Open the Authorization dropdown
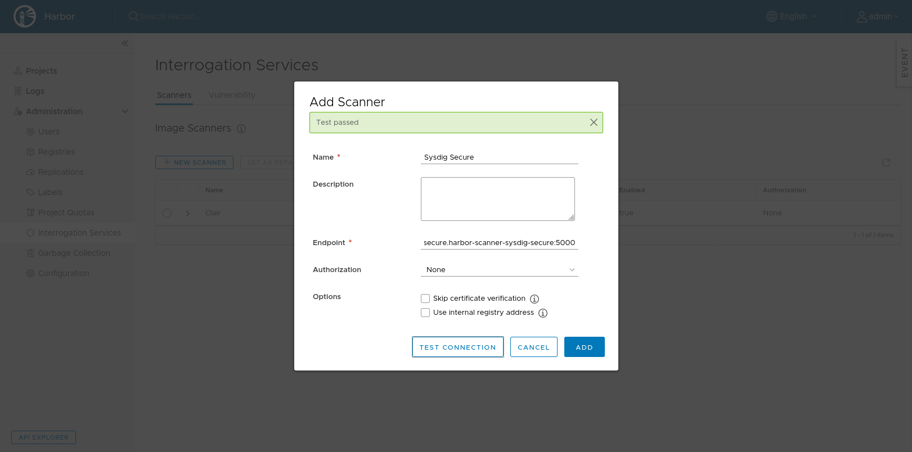The image size is (912, 452). point(500,270)
